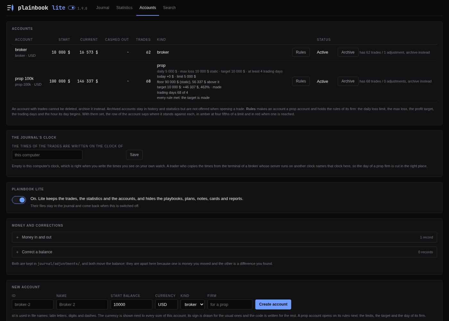Go to the Search tab
449x321 pixels.
169,8
